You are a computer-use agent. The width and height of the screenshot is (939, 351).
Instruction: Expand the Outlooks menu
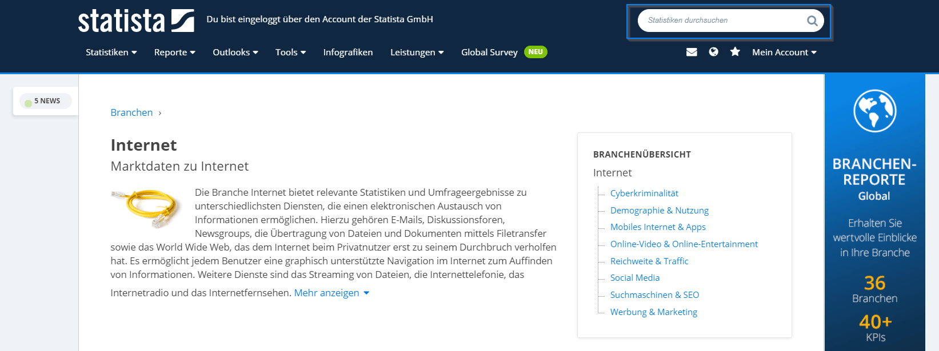coord(235,52)
